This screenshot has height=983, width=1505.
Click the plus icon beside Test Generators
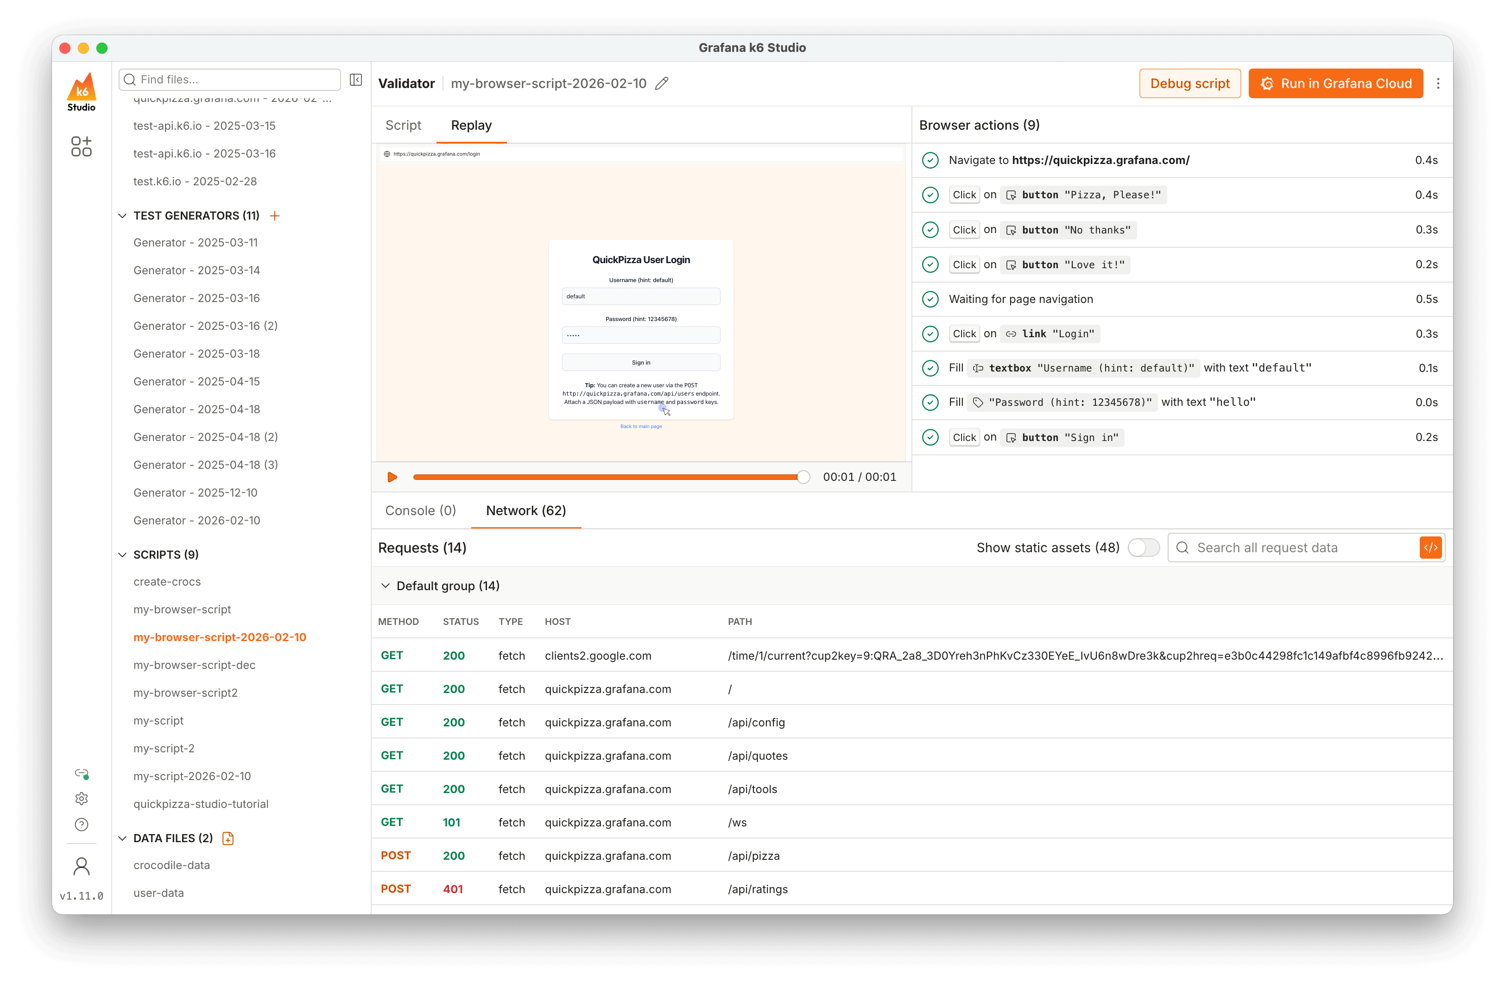pos(274,215)
